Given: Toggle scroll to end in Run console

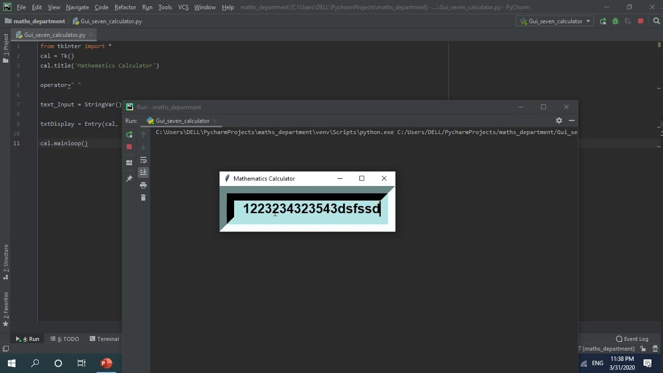Looking at the screenshot, I should coord(143,173).
